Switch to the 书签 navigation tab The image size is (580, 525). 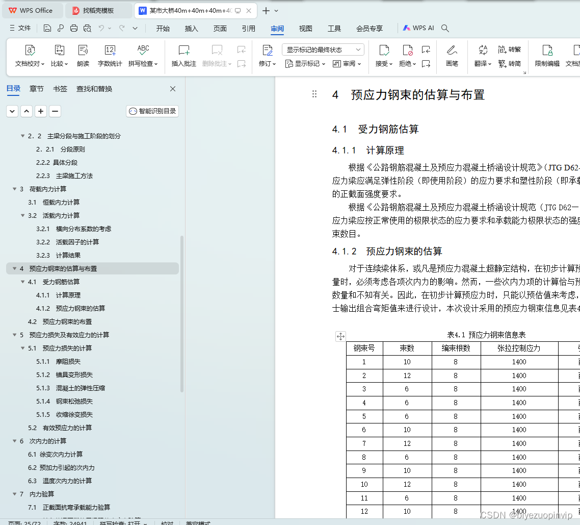60,89
